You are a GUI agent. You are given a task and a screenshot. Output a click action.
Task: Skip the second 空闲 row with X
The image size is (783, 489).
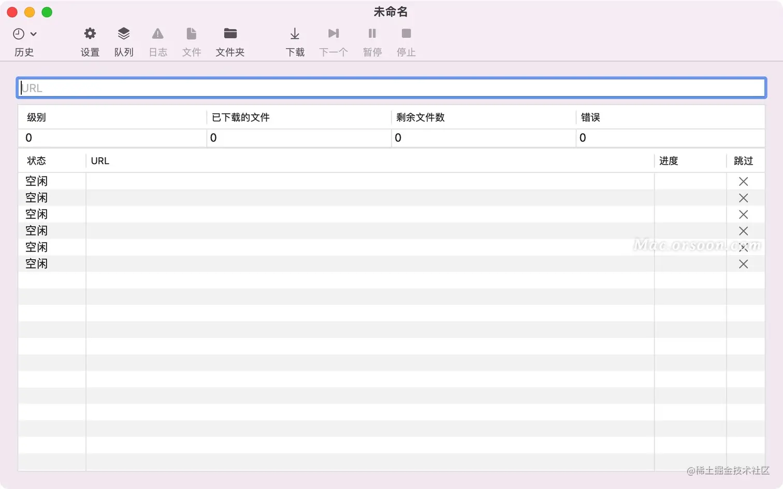click(x=744, y=198)
